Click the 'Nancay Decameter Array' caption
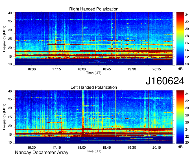Screen dimensions: 192x156 (42, 153)
